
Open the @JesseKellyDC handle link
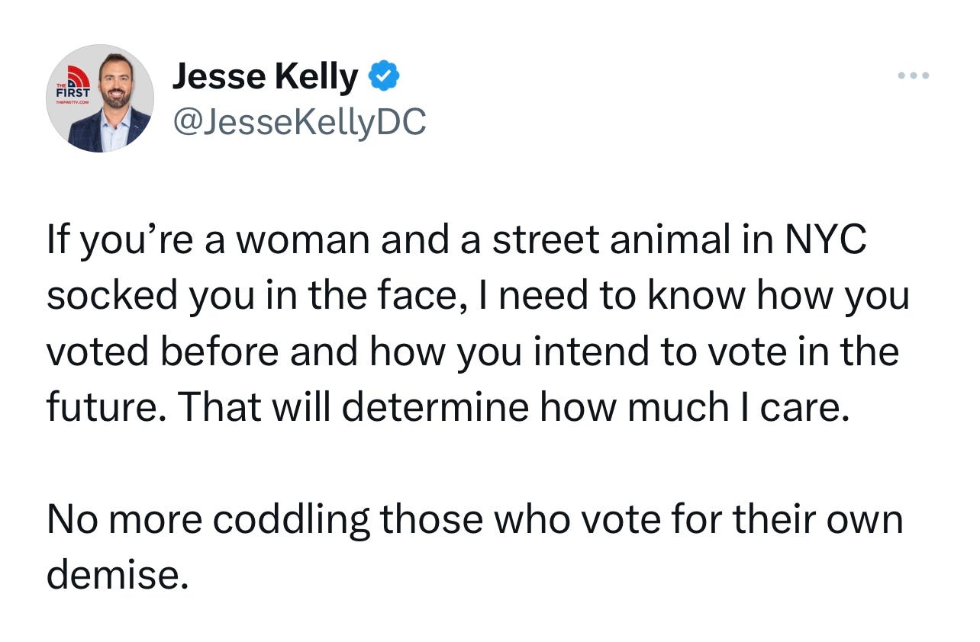click(299, 122)
